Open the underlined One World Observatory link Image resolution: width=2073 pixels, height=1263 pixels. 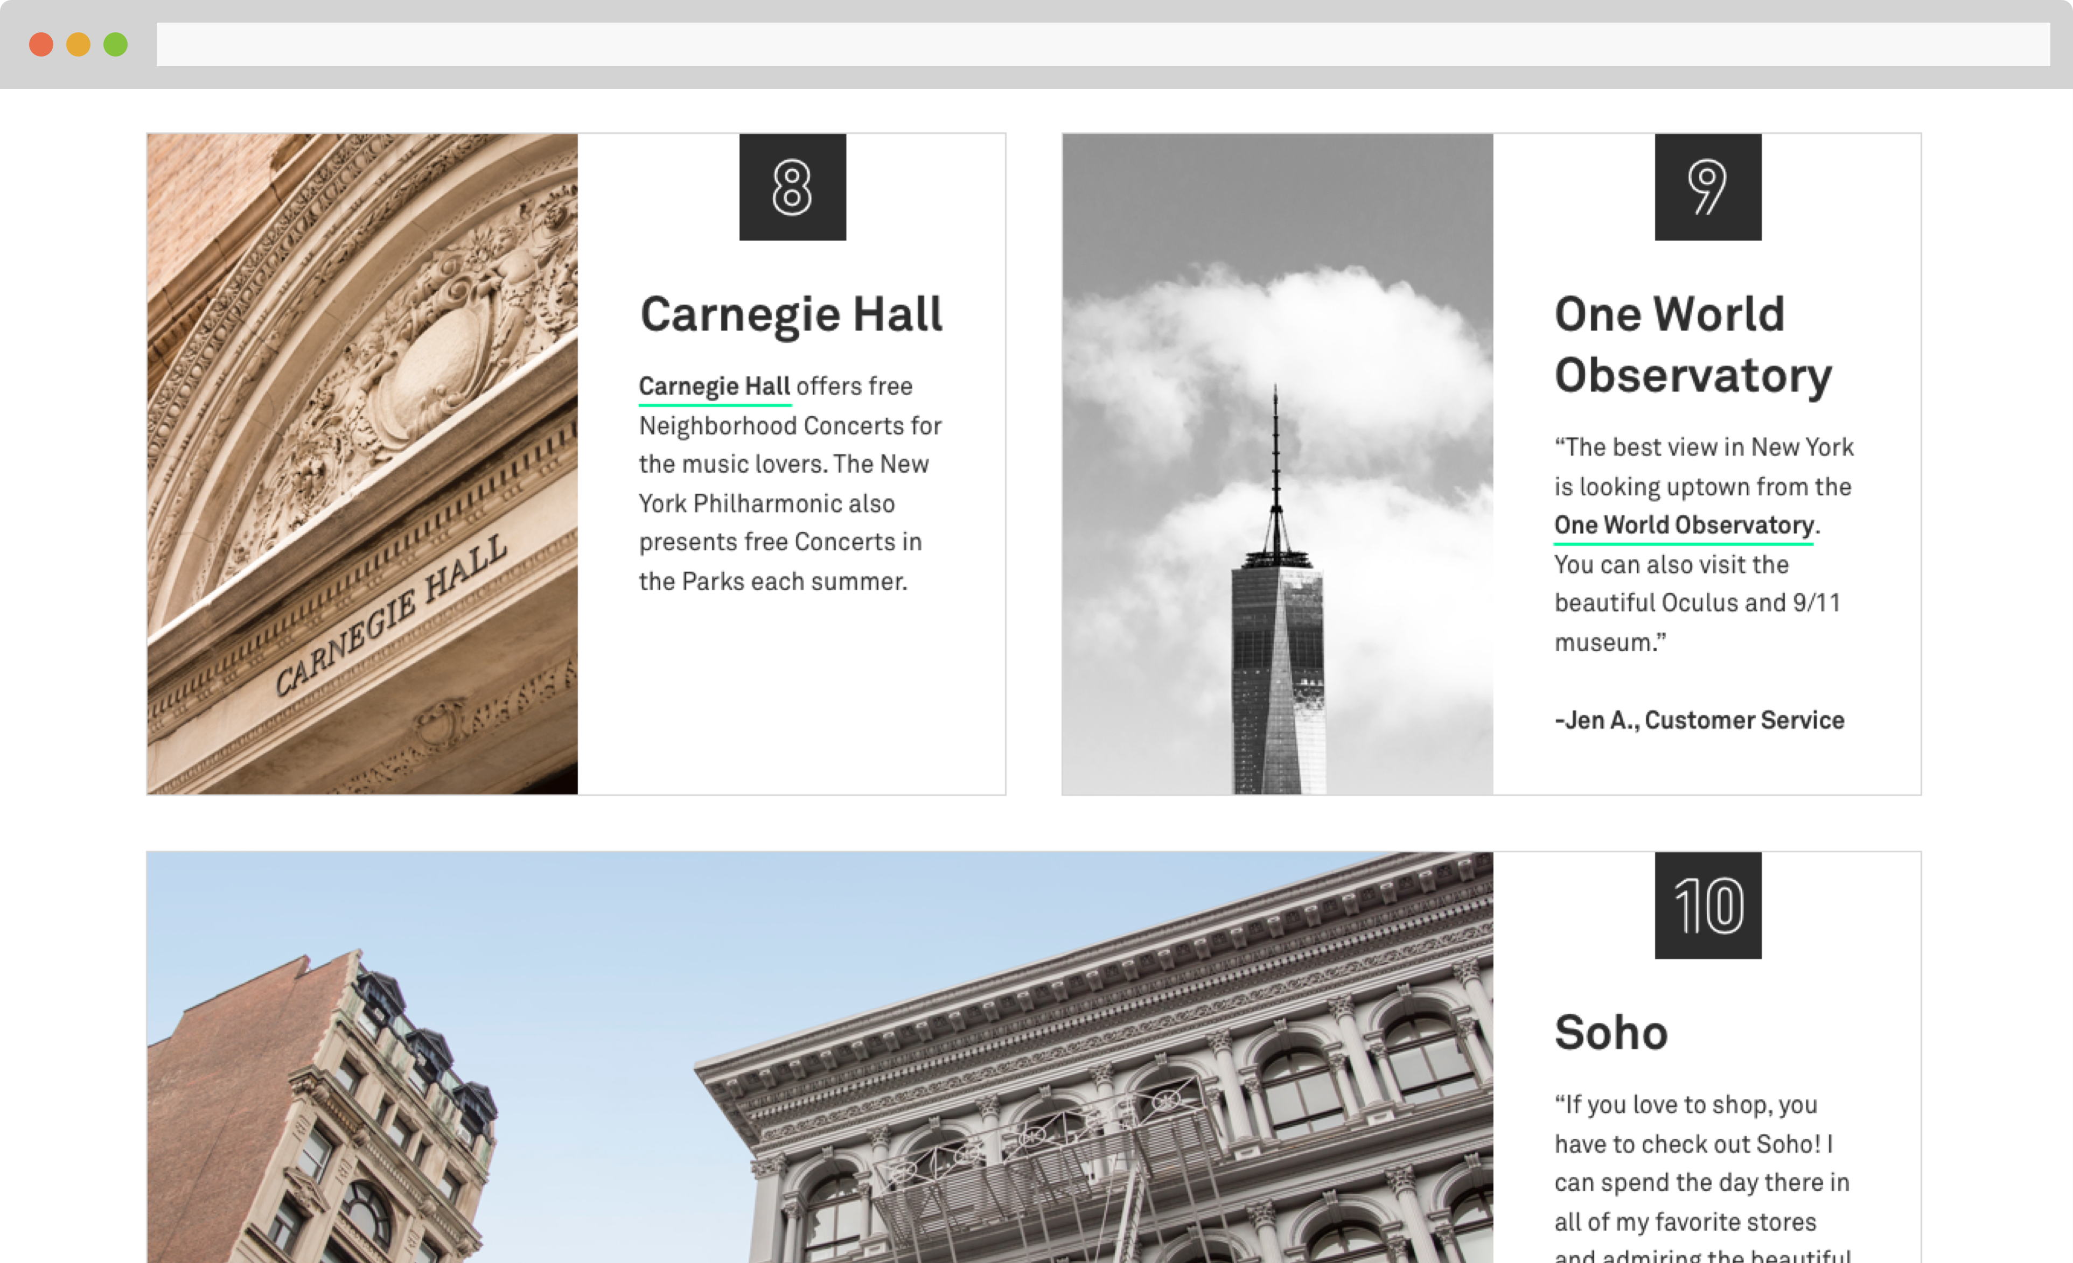pos(1684,525)
